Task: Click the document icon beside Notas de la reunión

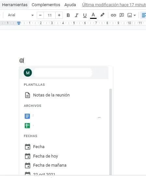Action: pyautogui.click(x=28, y=95)
